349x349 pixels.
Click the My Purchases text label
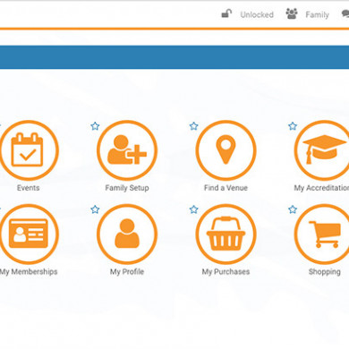tap(226, 272)
